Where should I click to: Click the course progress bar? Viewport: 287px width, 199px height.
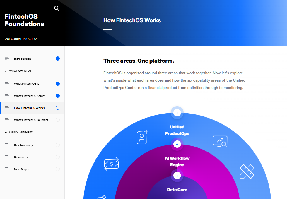tap(32, 36)
